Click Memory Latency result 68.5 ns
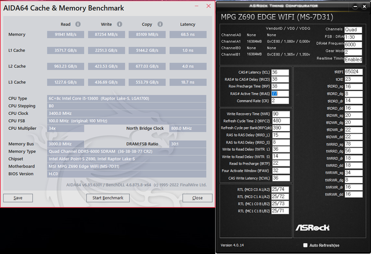This screenshot has width=371, height=254. pos(188,34)
